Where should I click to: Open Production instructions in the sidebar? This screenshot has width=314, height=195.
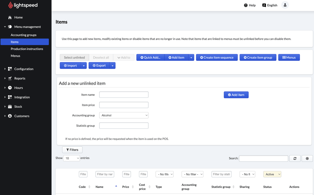(27, 49)
